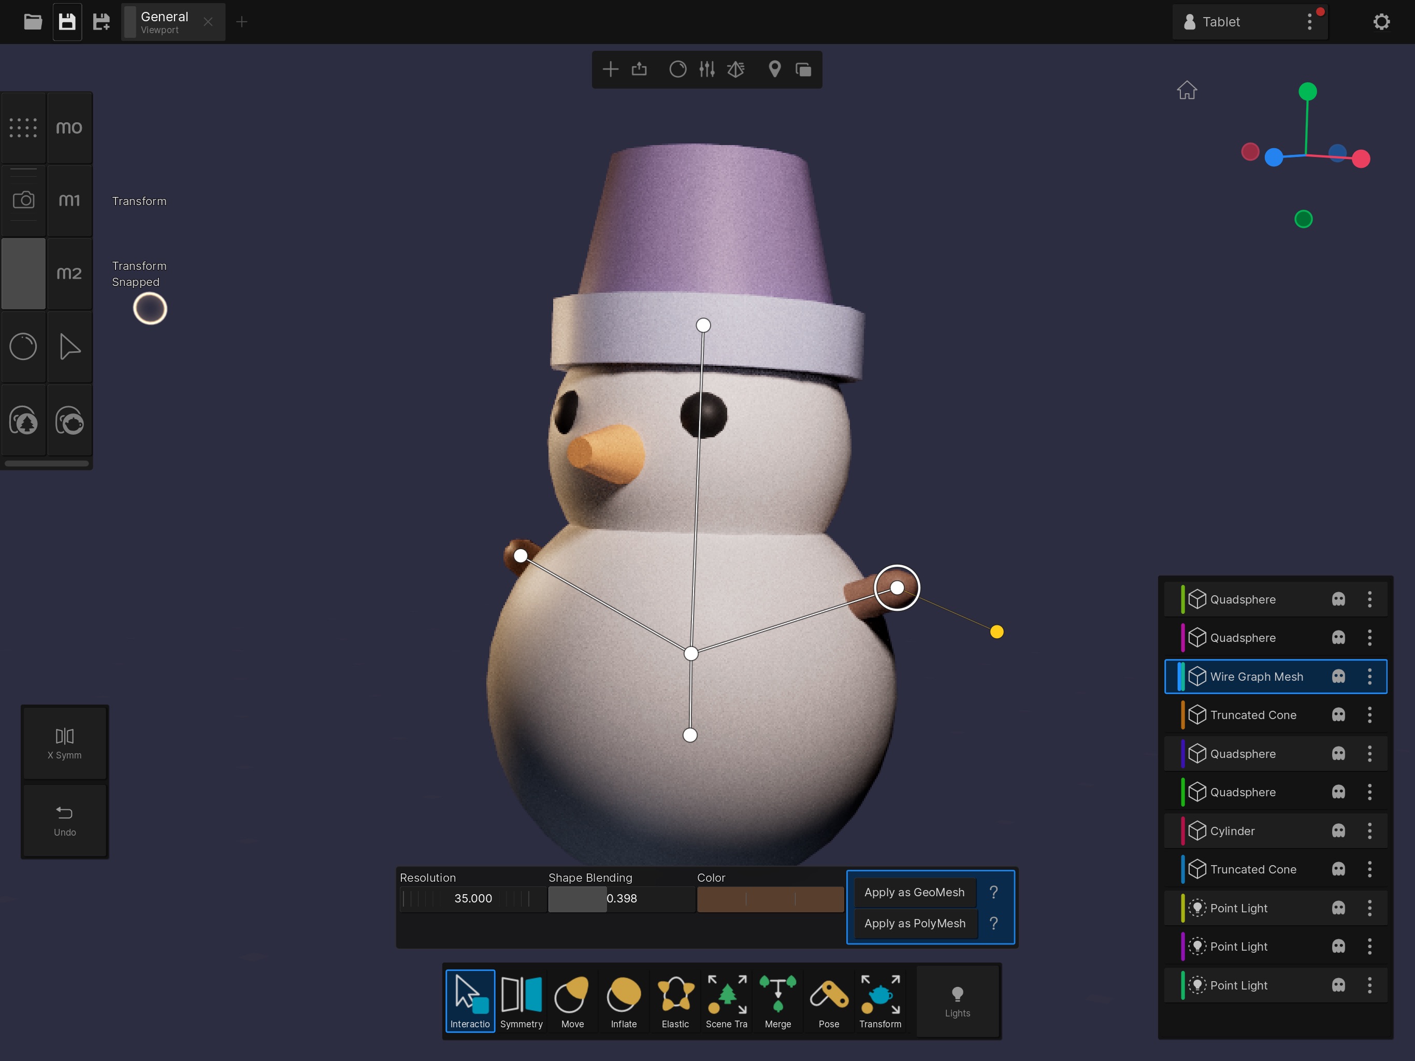Toggle visibility of Wire Graph Mesh
Image resolution: width=1415 pixels, height=1061 pixels.
point(1338,677)
